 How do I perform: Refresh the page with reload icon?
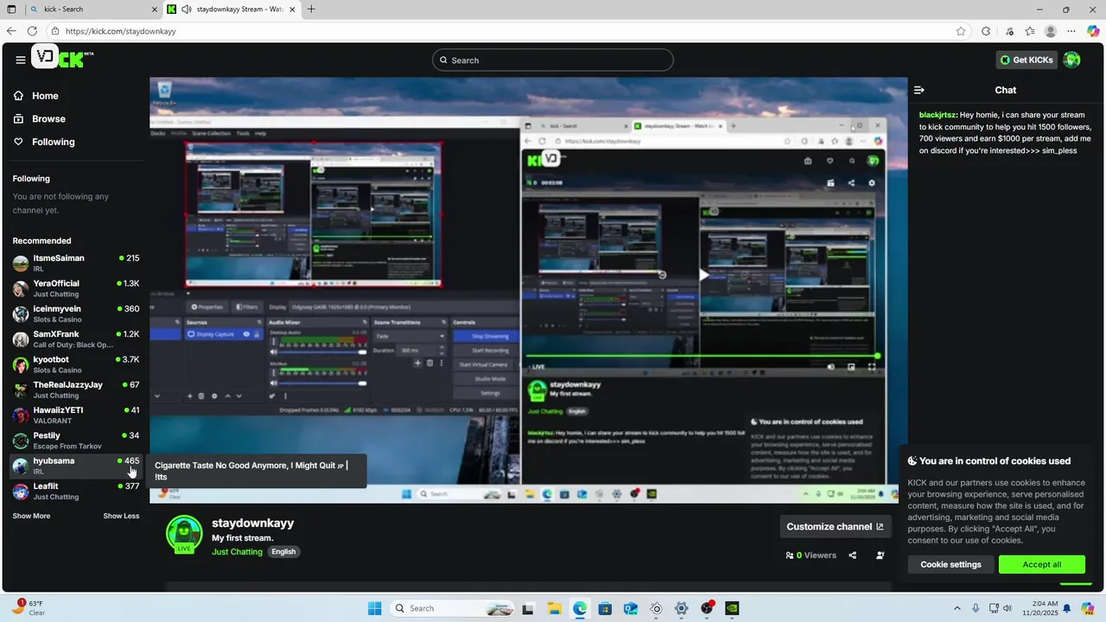[x=33, y=31]
